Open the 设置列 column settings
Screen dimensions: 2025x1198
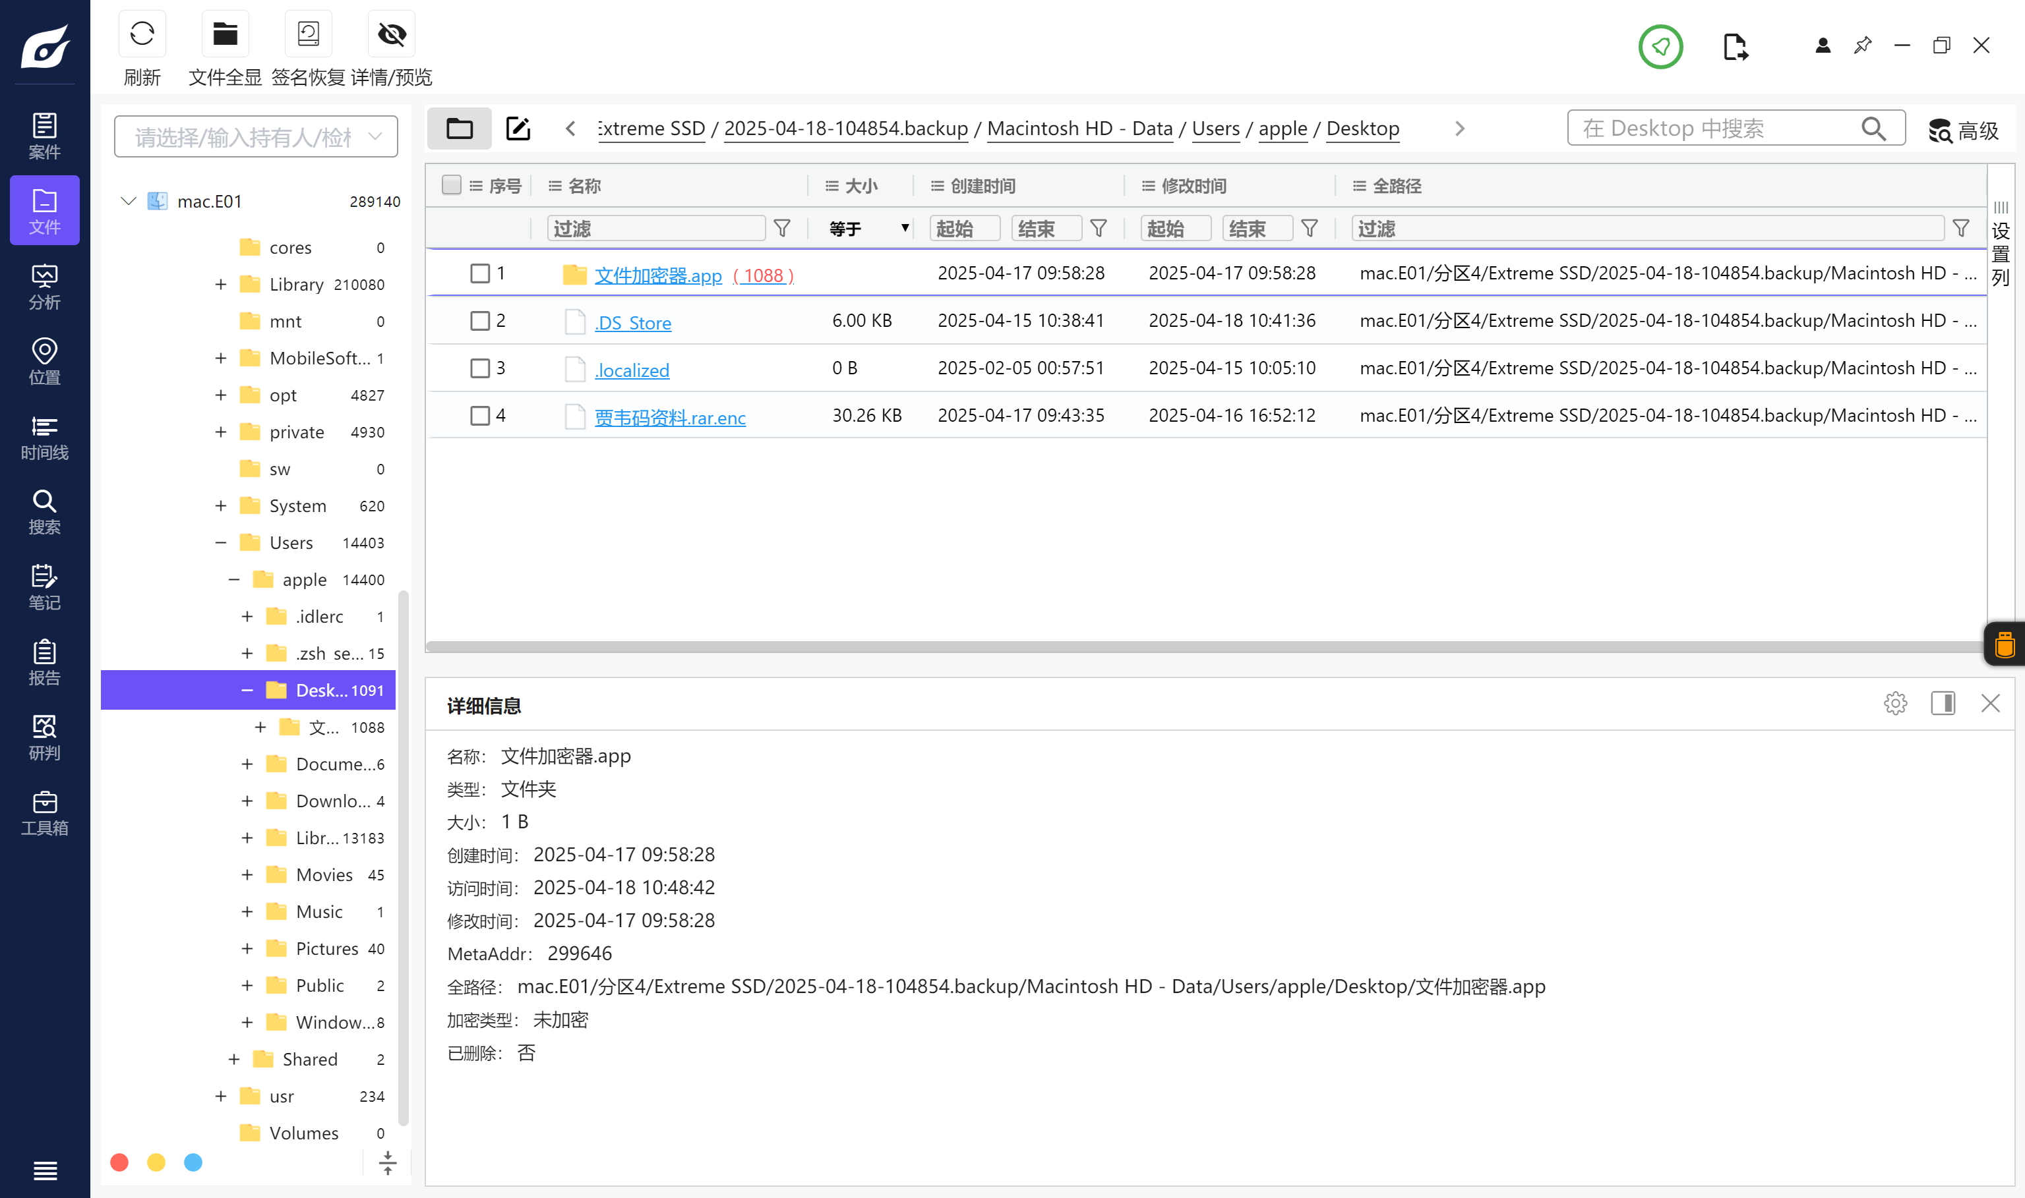(2000, 244)
